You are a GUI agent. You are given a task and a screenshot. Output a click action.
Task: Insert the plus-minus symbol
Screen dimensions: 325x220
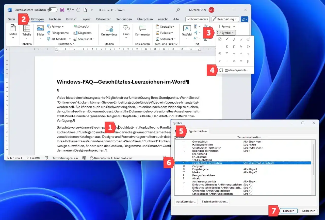point(234,54)
